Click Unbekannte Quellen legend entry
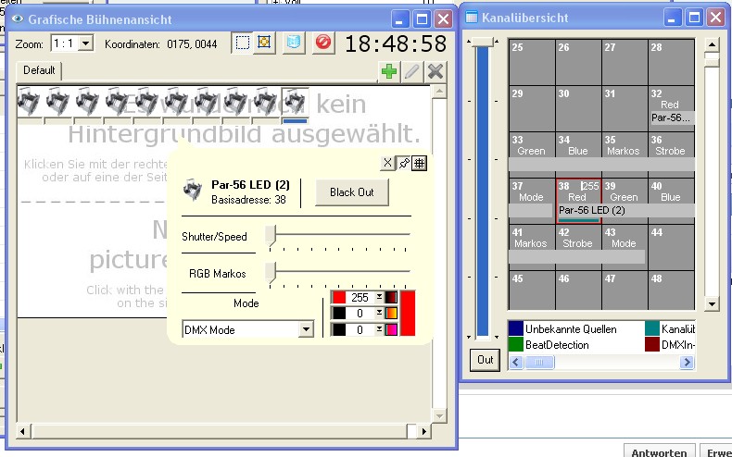 pyautogui.click(x=563, y=329)
